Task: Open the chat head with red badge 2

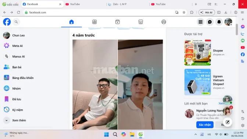Action: click(228, 111)
